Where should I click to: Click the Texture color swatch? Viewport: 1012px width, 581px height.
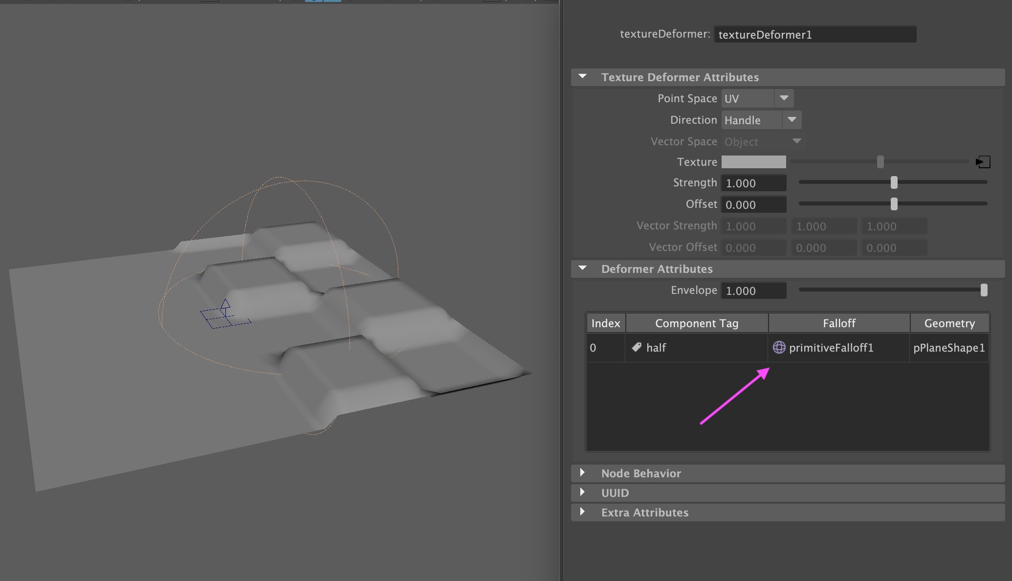click(753, 162)
